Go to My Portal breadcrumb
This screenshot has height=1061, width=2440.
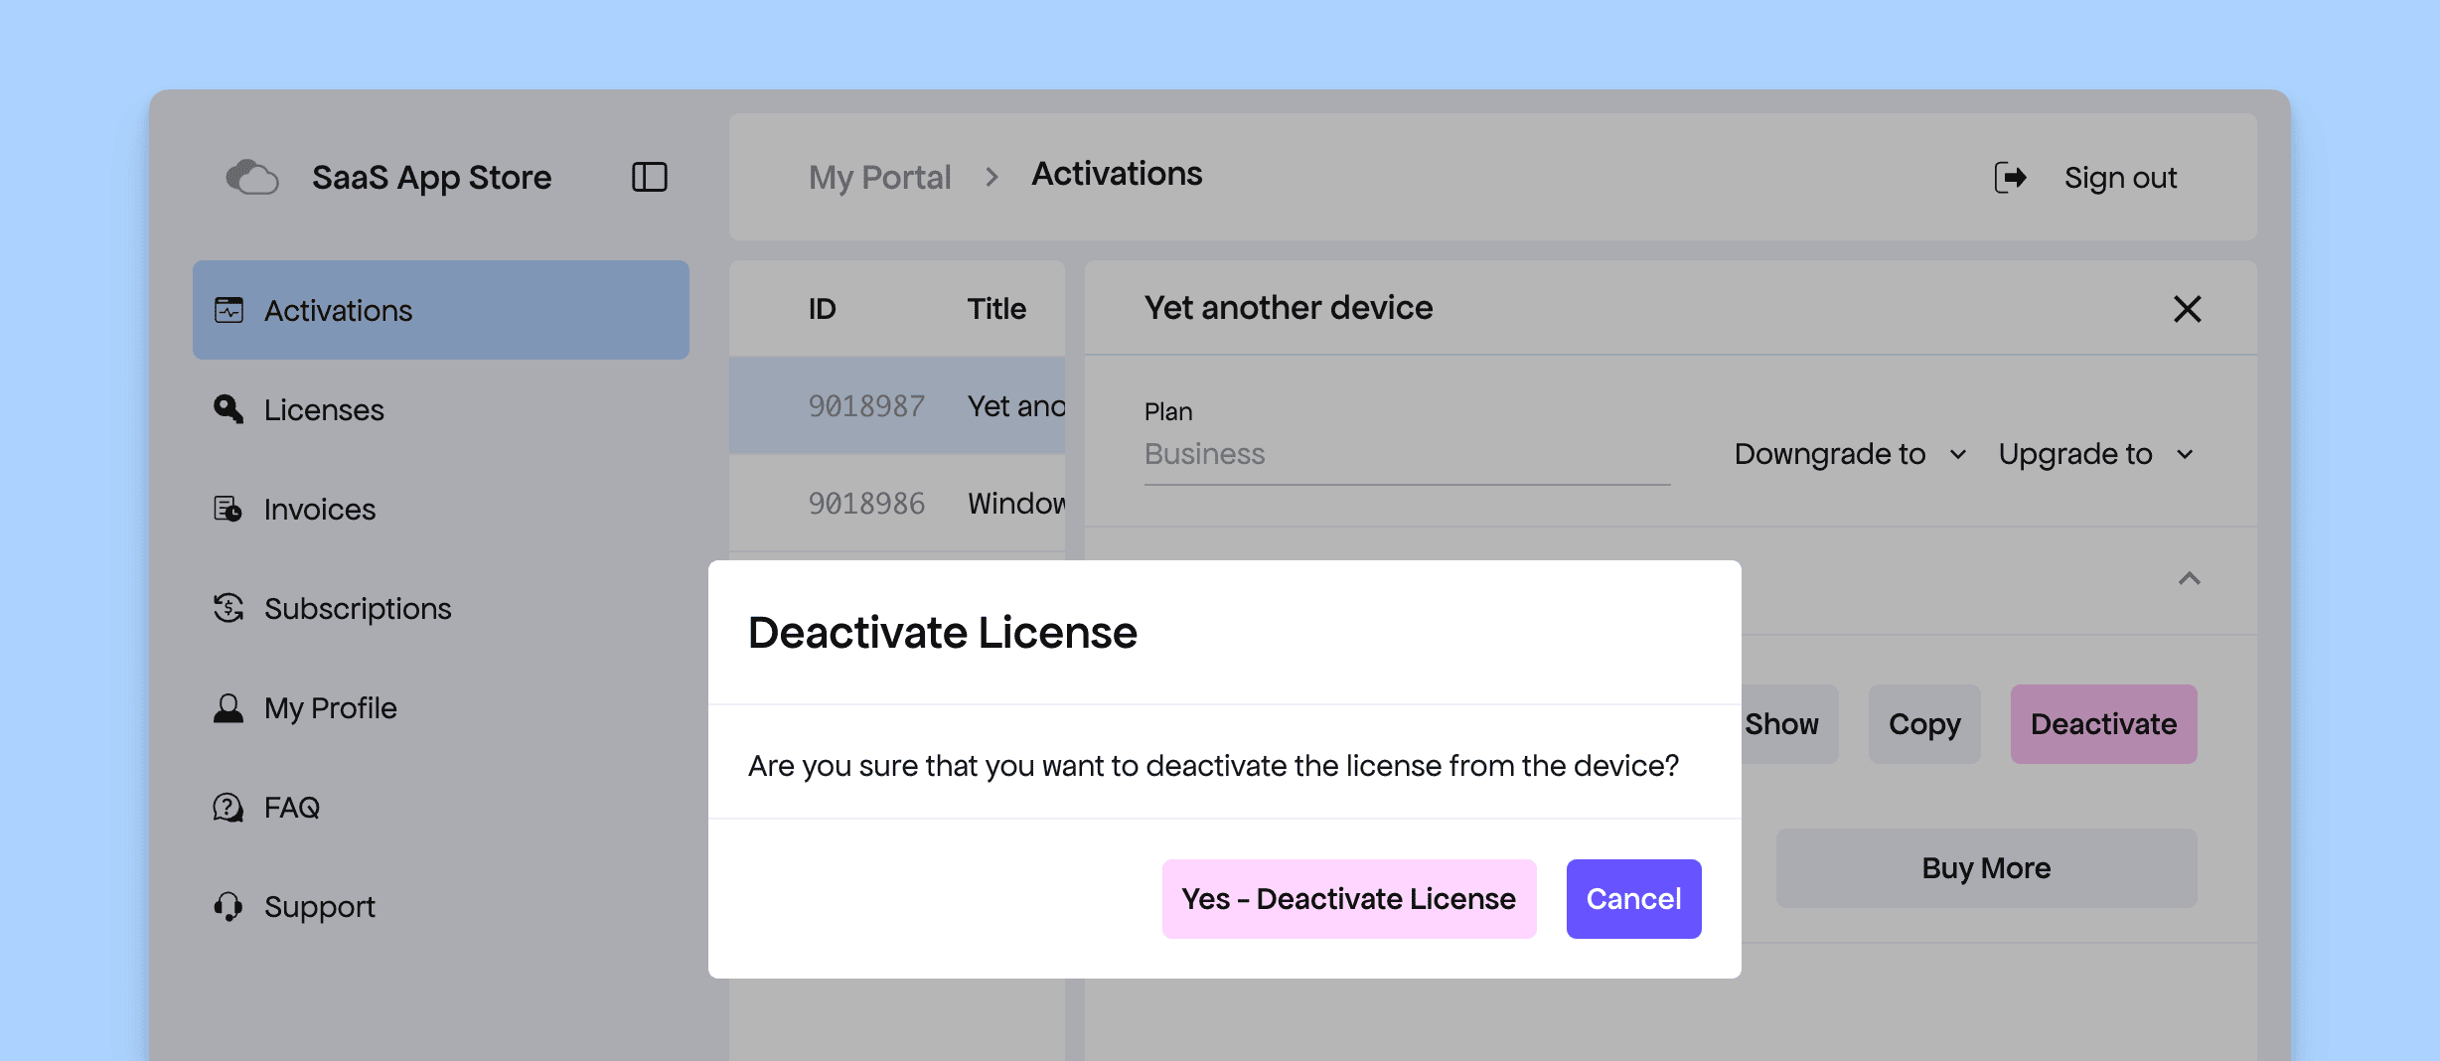pyautogui.click(x=879, y=178)
